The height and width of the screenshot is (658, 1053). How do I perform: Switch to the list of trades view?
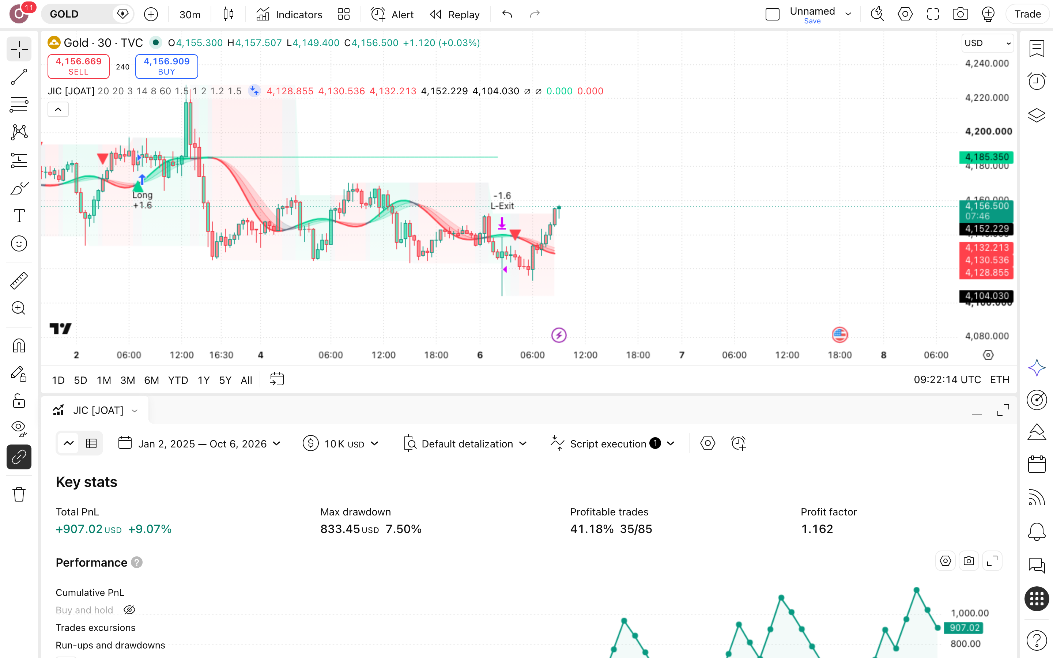[x=91, y=443]
